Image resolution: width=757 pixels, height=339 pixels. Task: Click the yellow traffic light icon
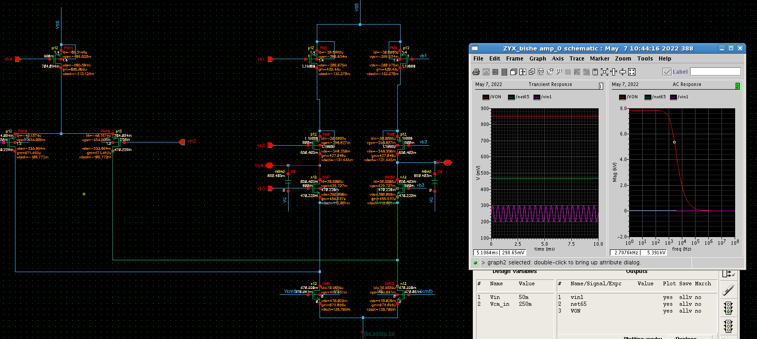(x=728, y=326)
